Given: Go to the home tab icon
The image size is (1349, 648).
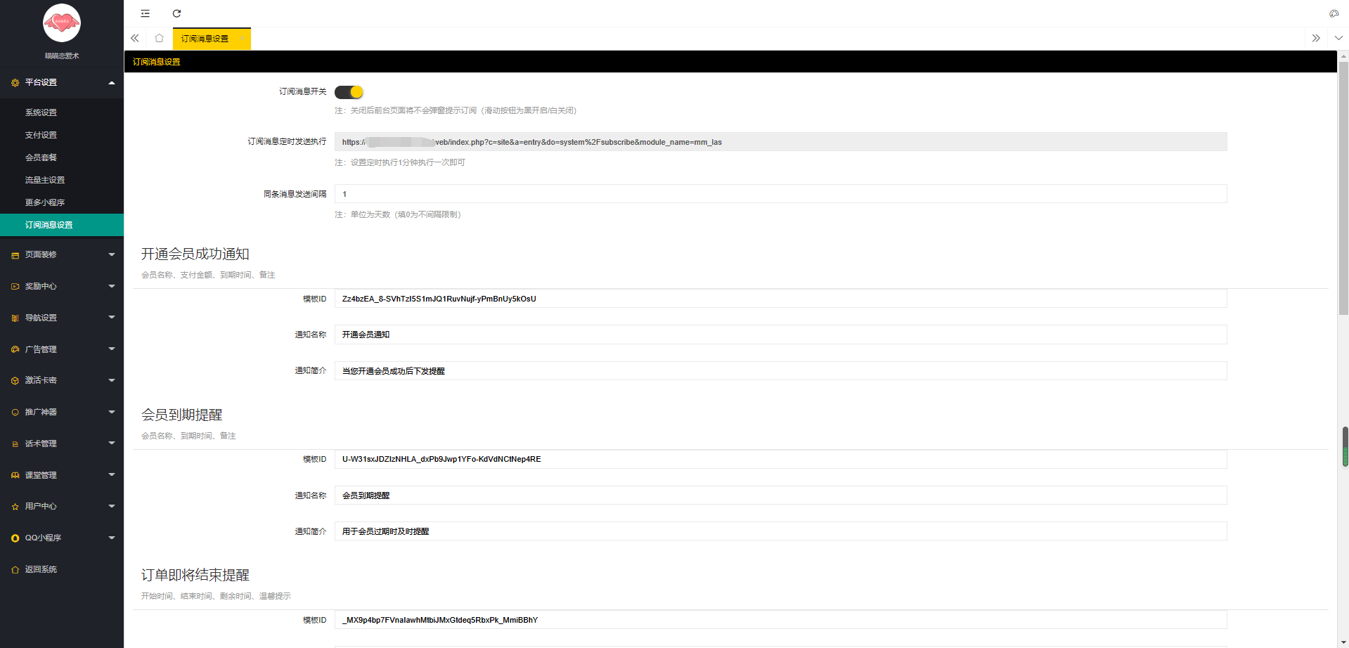Looking at the screenshot, I should (160, 38).
